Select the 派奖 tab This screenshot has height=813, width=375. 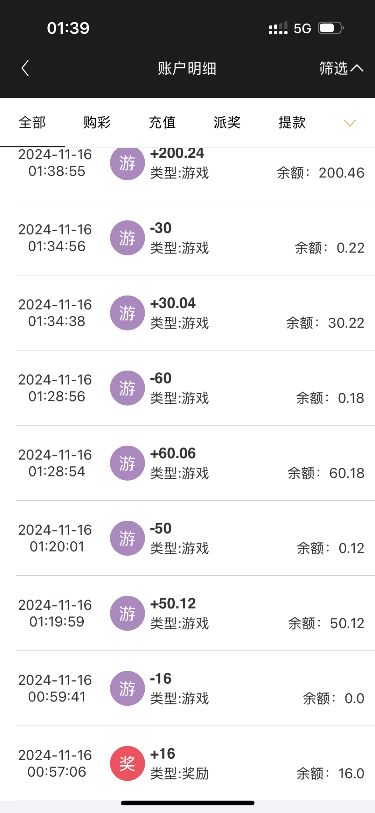coord(227,123)
